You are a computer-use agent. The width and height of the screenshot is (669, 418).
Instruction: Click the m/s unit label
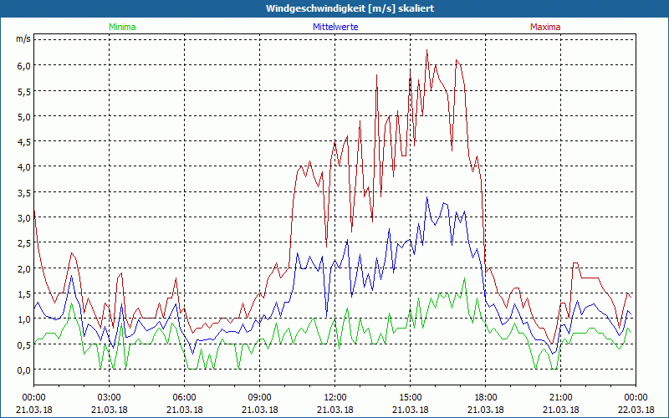23,38
